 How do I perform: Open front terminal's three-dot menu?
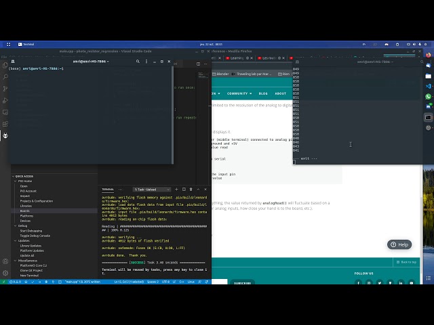pos(146,62)
